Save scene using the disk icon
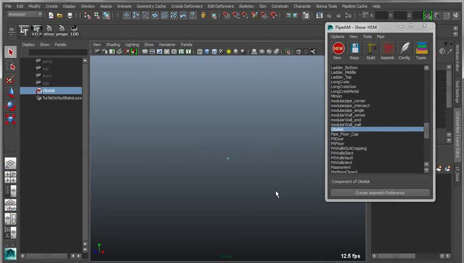The image size is (464, 263). (69, 15)
